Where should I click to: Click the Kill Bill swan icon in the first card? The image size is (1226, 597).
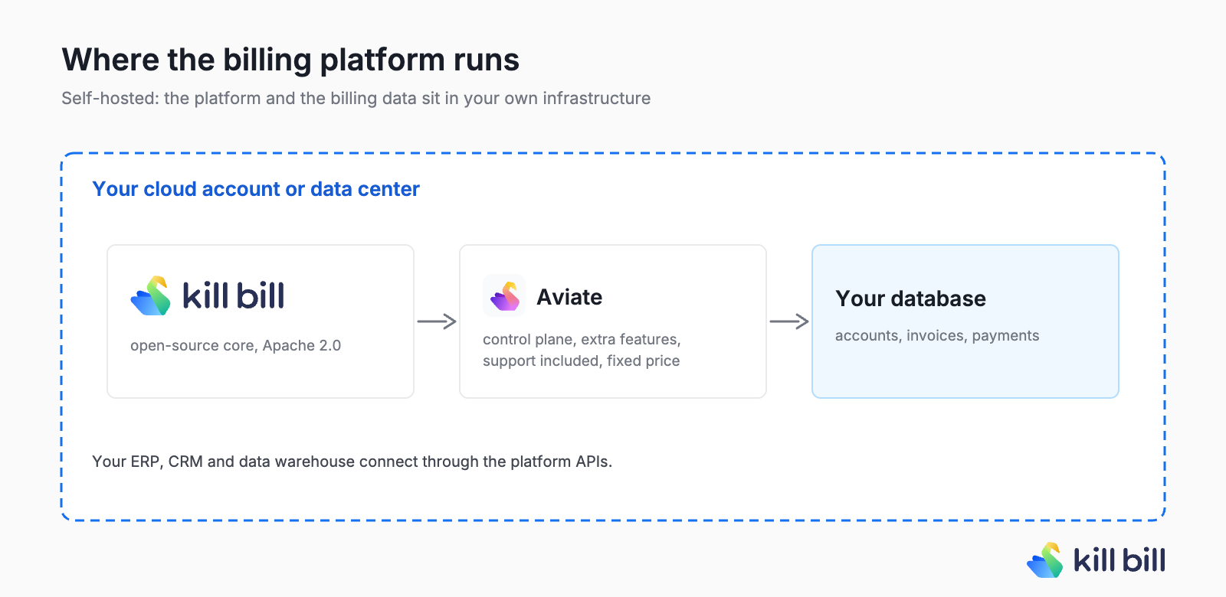tap(150, 295)
